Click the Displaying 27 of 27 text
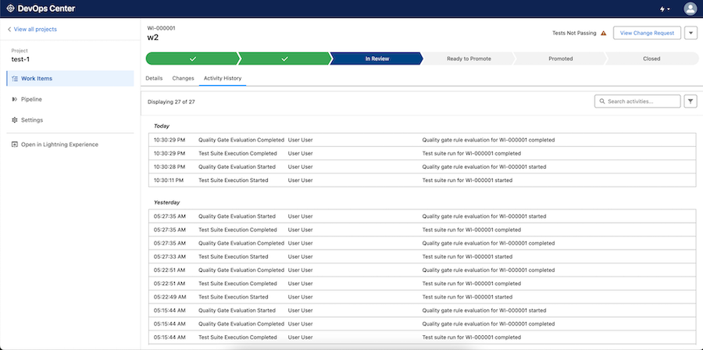 (x=171, y=102)
